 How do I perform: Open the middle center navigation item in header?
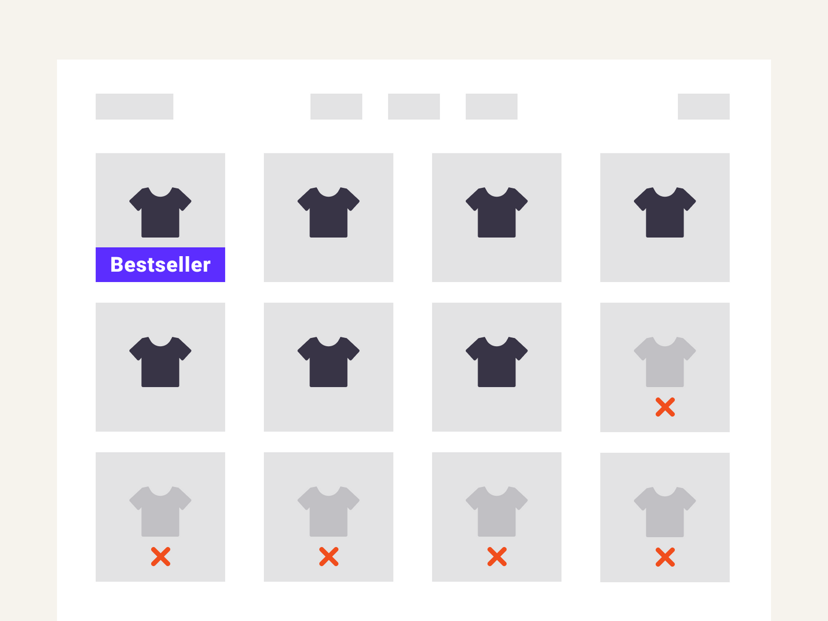click(x=414, y=107)
